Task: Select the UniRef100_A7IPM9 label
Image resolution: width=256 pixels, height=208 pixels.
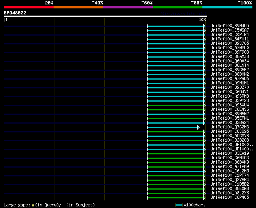Action: click(x=230, y=167)
